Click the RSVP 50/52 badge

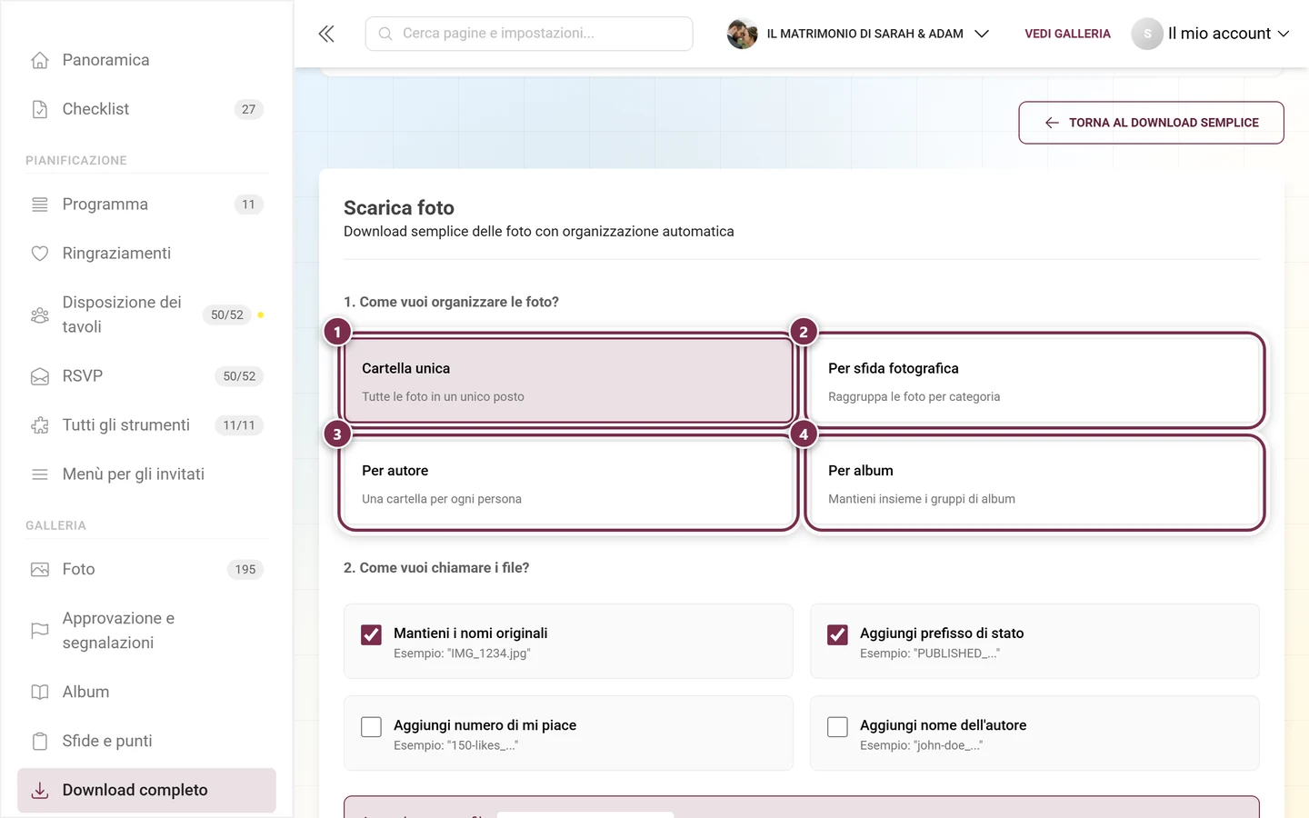point(239,376)
